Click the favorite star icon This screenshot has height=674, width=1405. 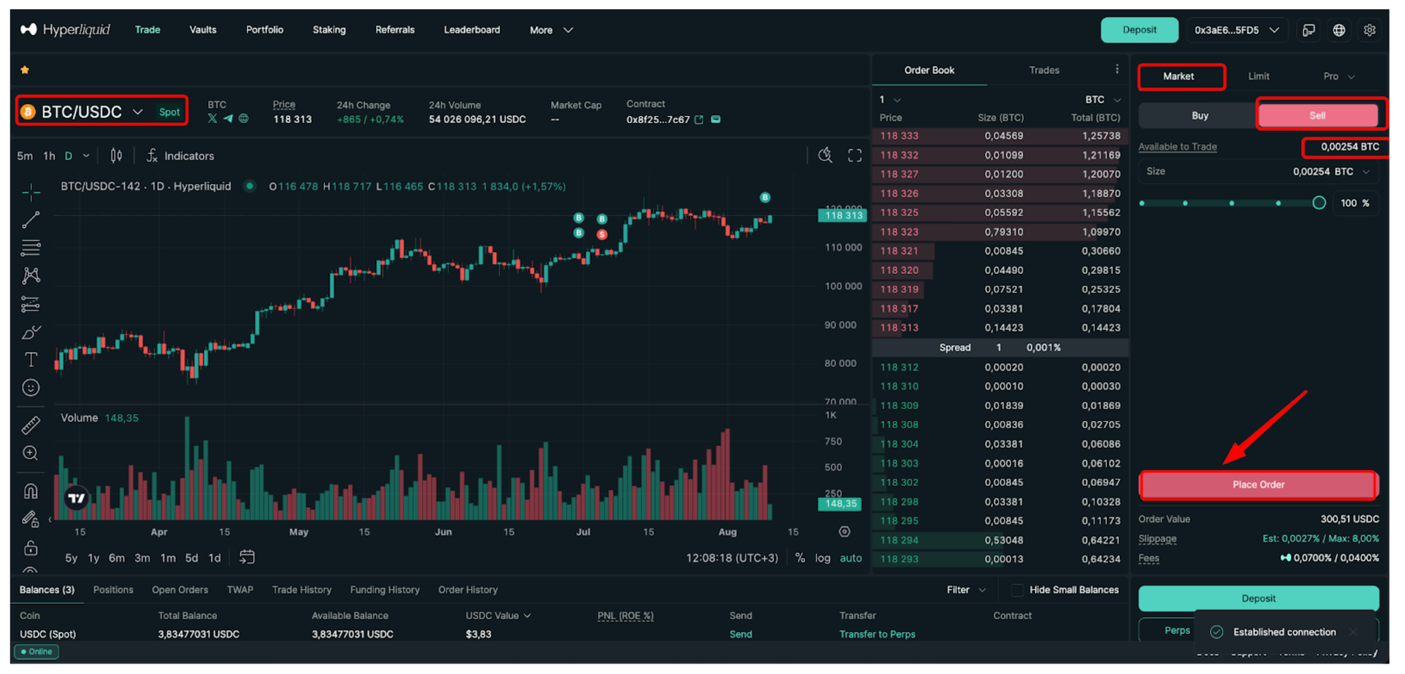click(x=25, y=70)
